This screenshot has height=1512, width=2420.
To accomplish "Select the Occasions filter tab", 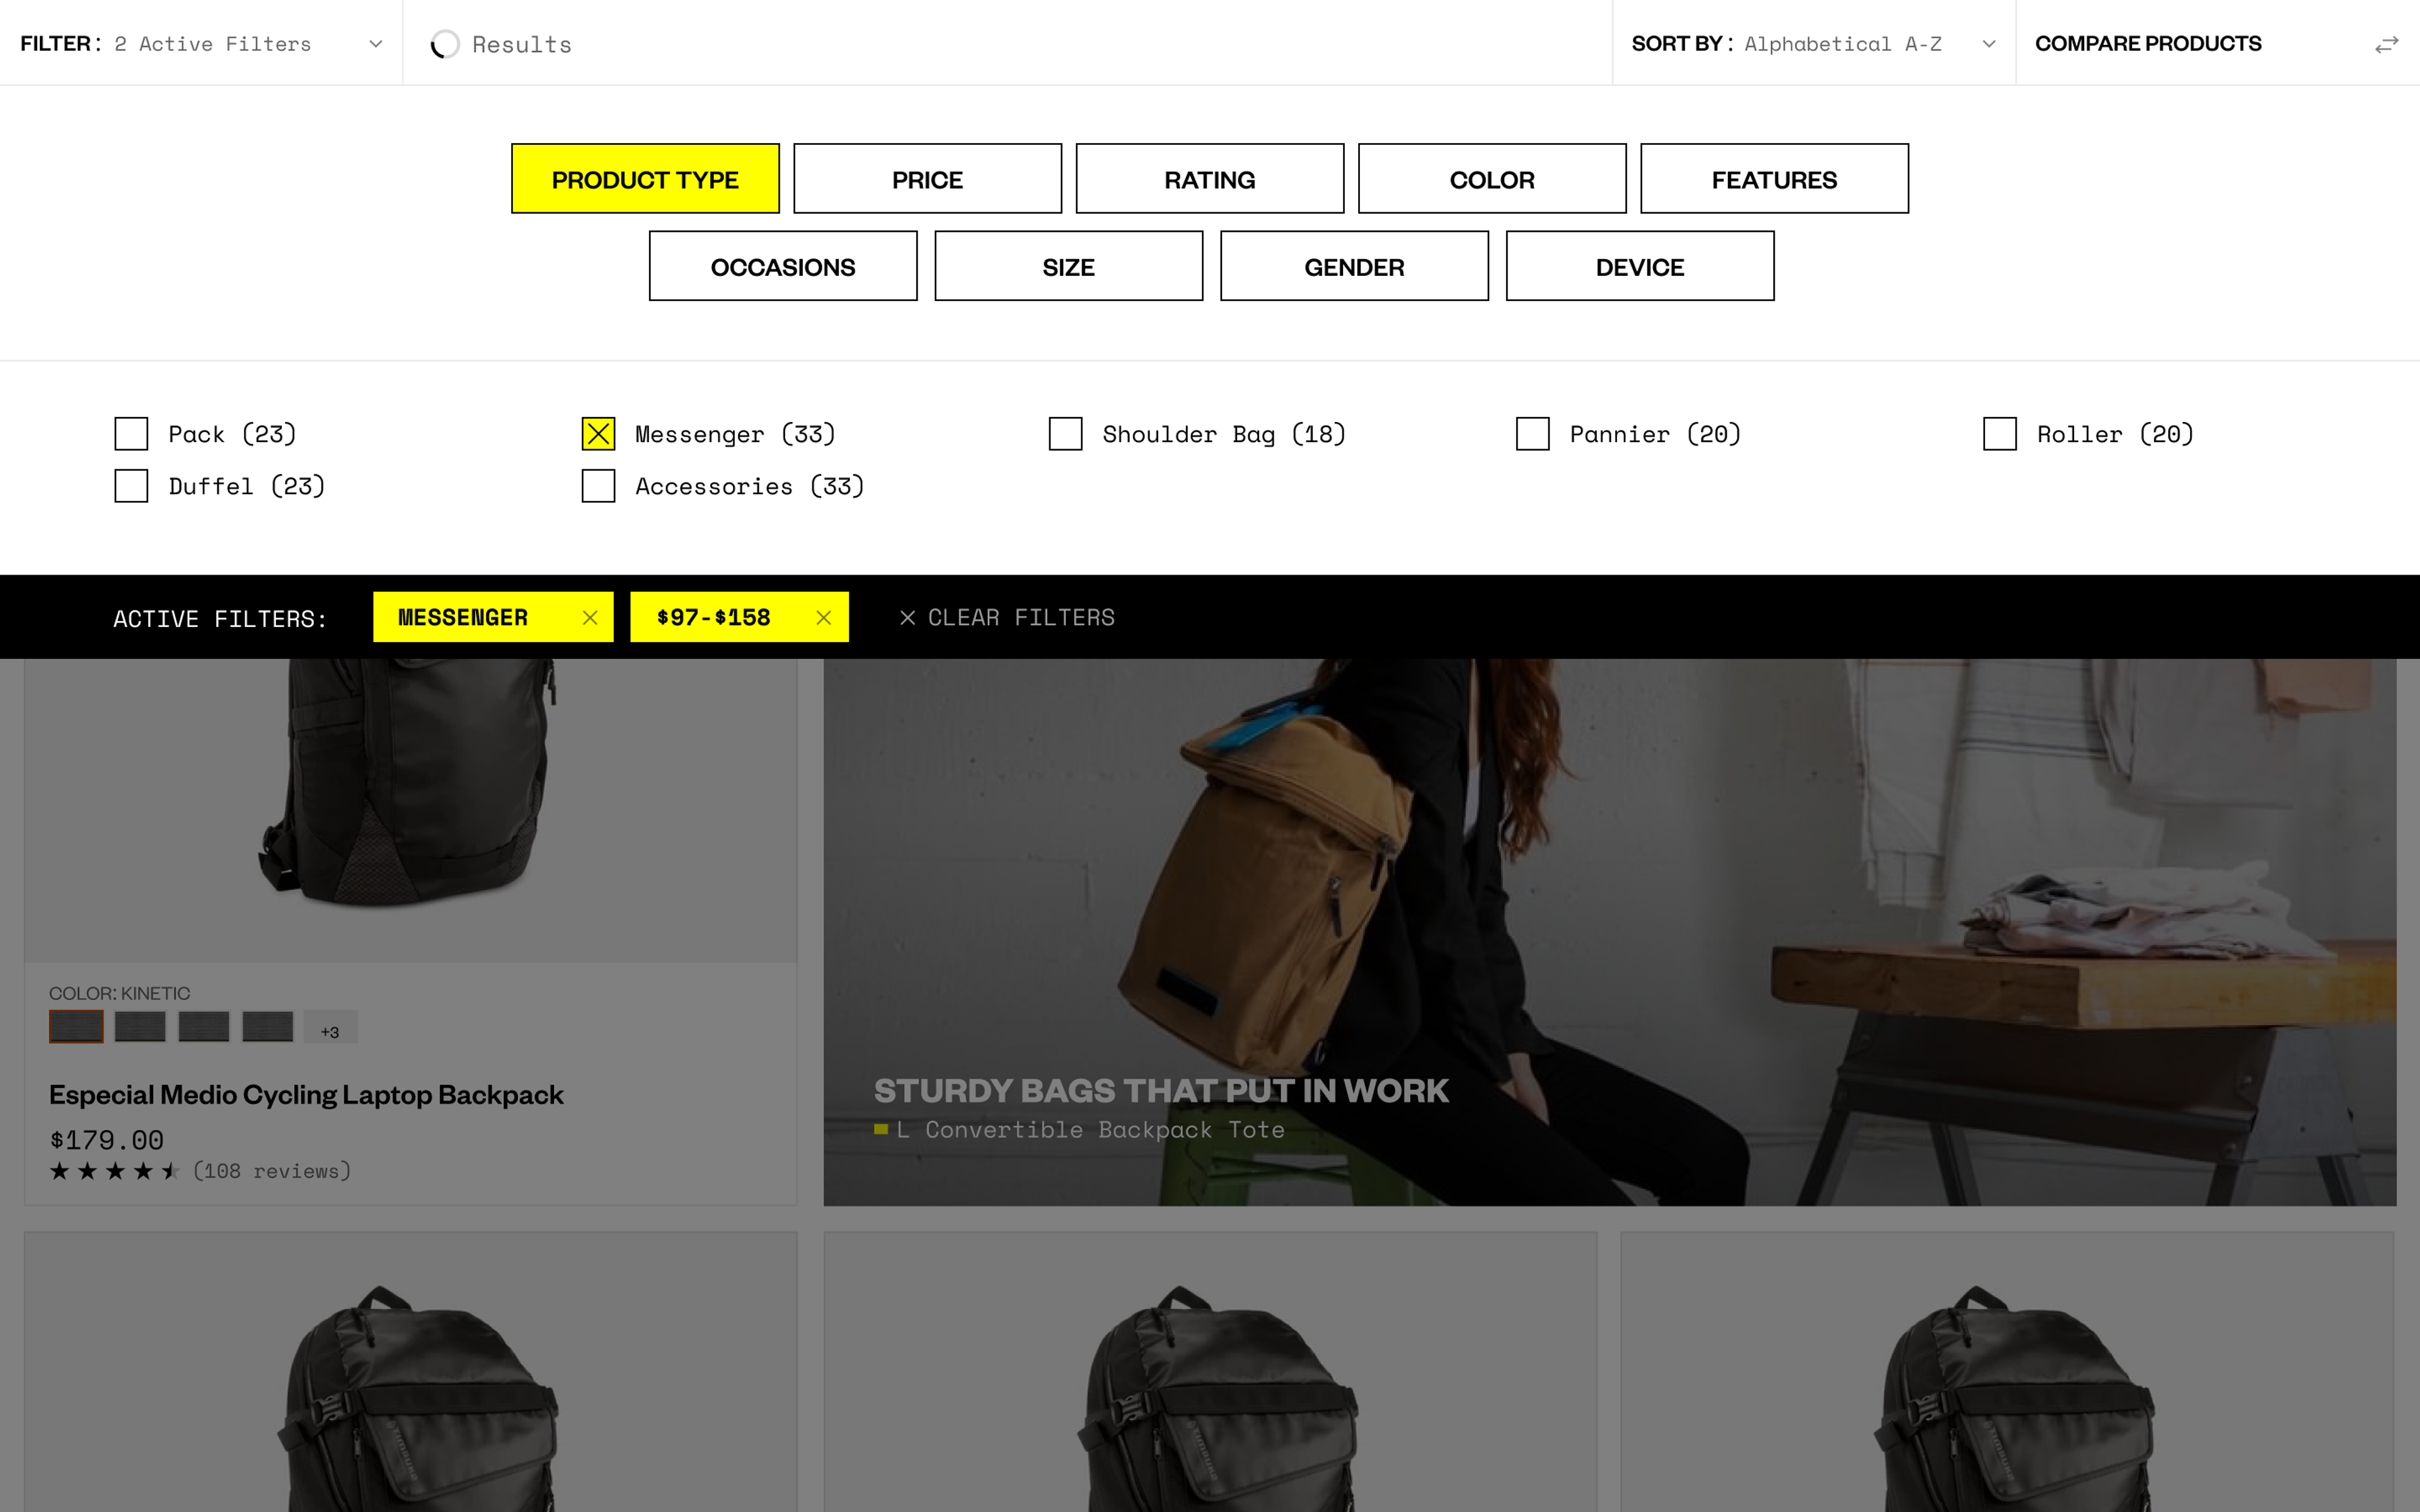I will [x=783, y=266].
